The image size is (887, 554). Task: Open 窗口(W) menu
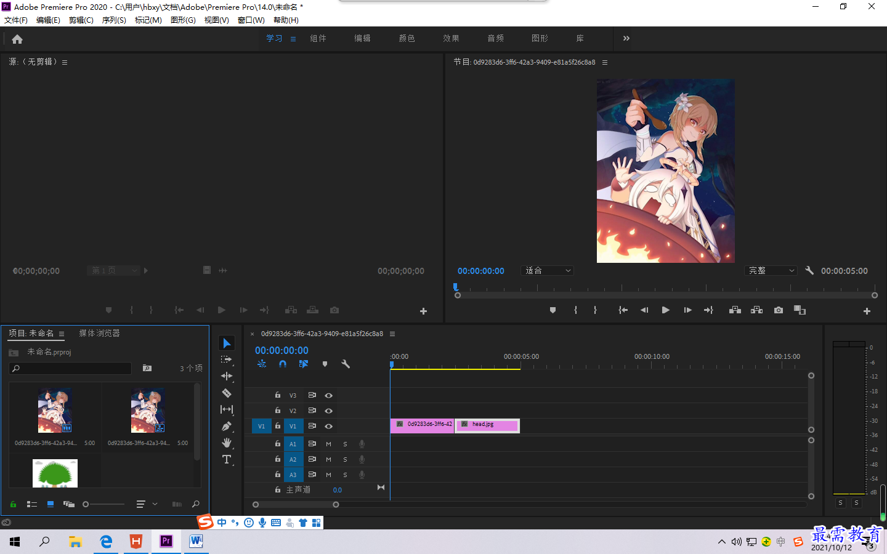point(251,20)
